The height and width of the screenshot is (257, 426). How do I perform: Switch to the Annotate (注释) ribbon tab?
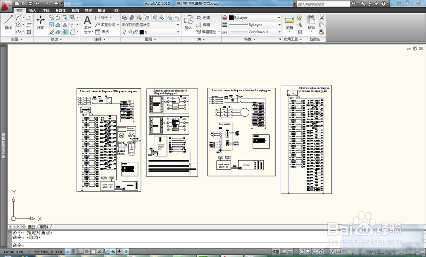(46, 10)
